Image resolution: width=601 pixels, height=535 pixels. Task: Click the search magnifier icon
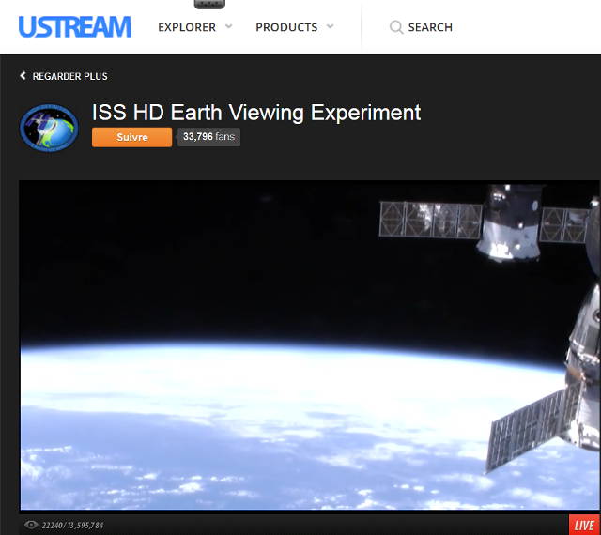click(x=396, y=27)
